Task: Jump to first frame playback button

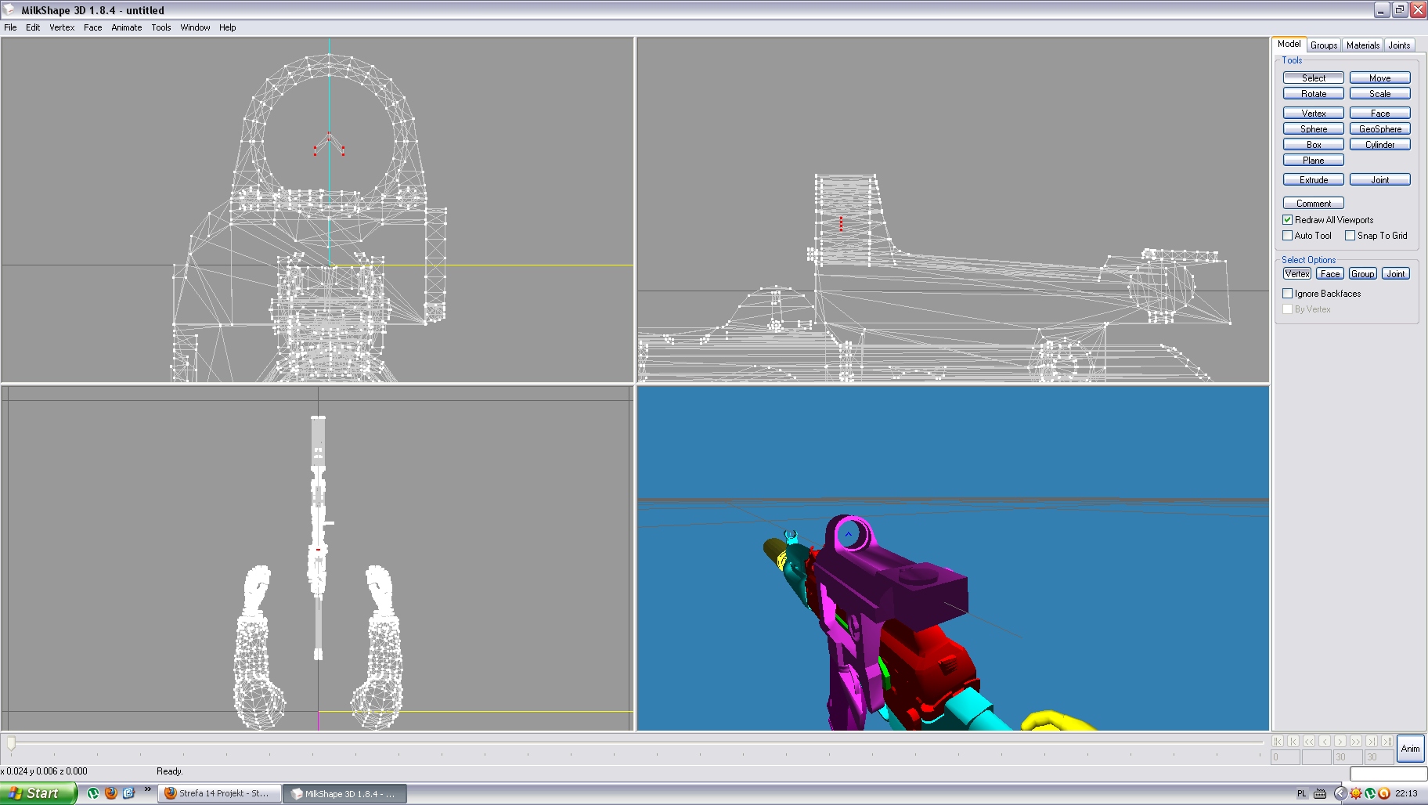Action: coord(1278,741)
